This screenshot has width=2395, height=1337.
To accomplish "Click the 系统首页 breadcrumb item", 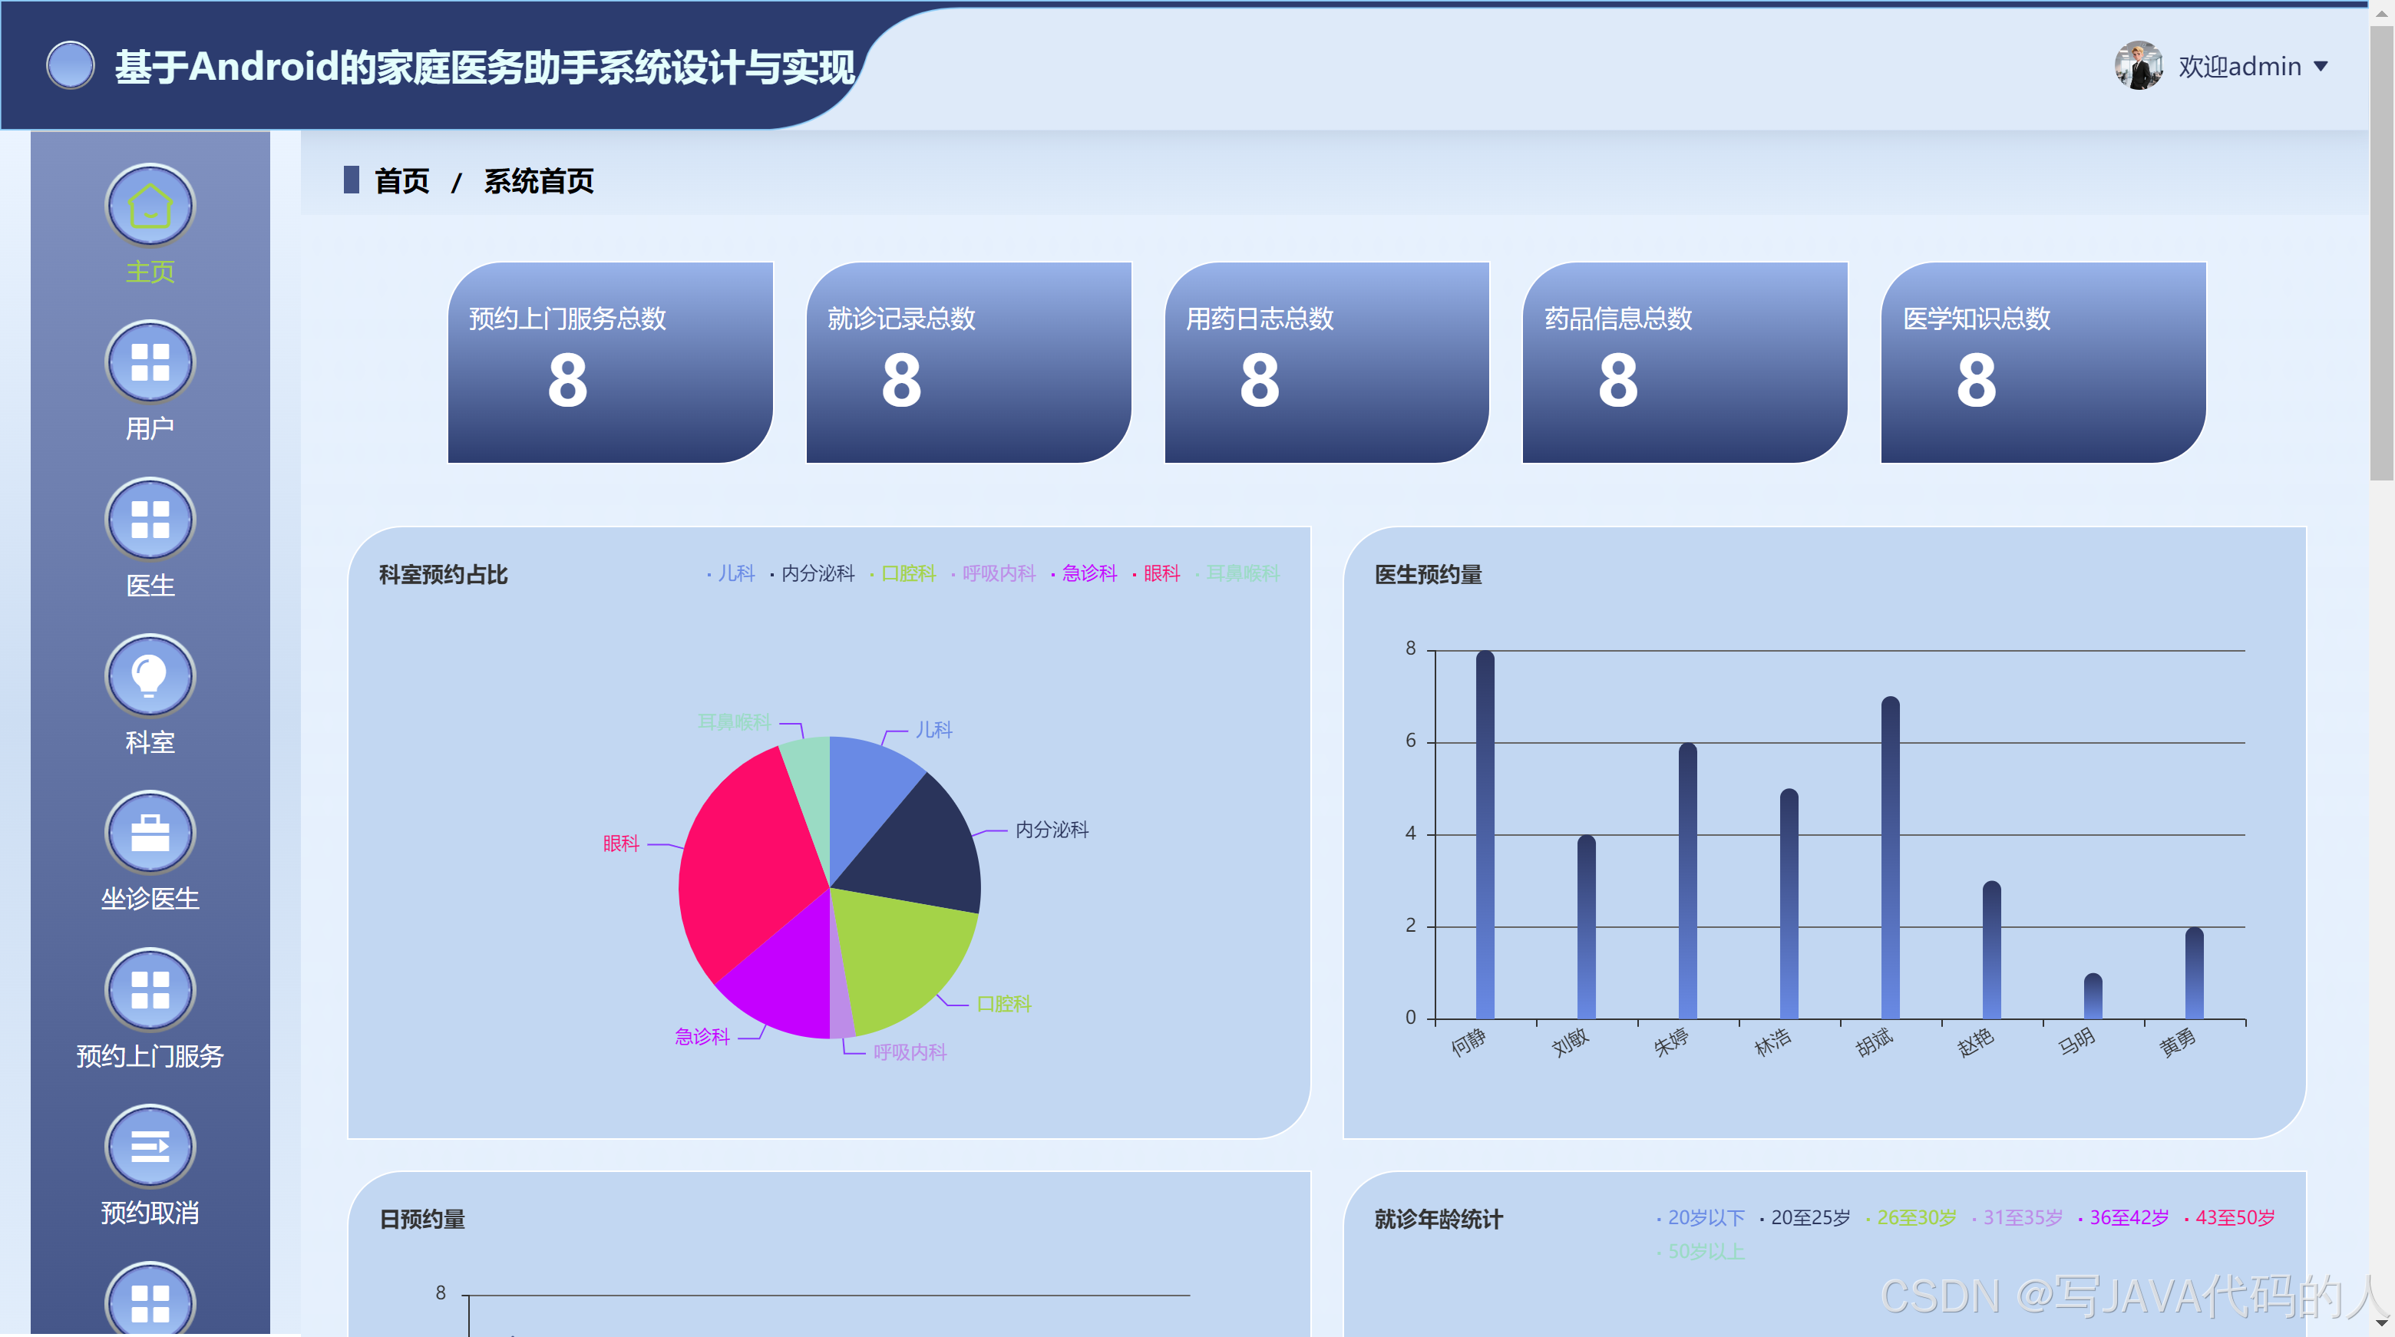I will [x=538, y=181].
